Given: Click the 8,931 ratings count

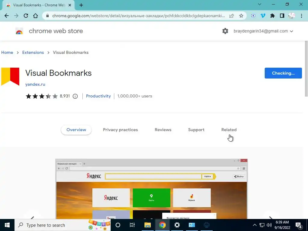Looking at the screenshot, I should (x=65, y=96).
